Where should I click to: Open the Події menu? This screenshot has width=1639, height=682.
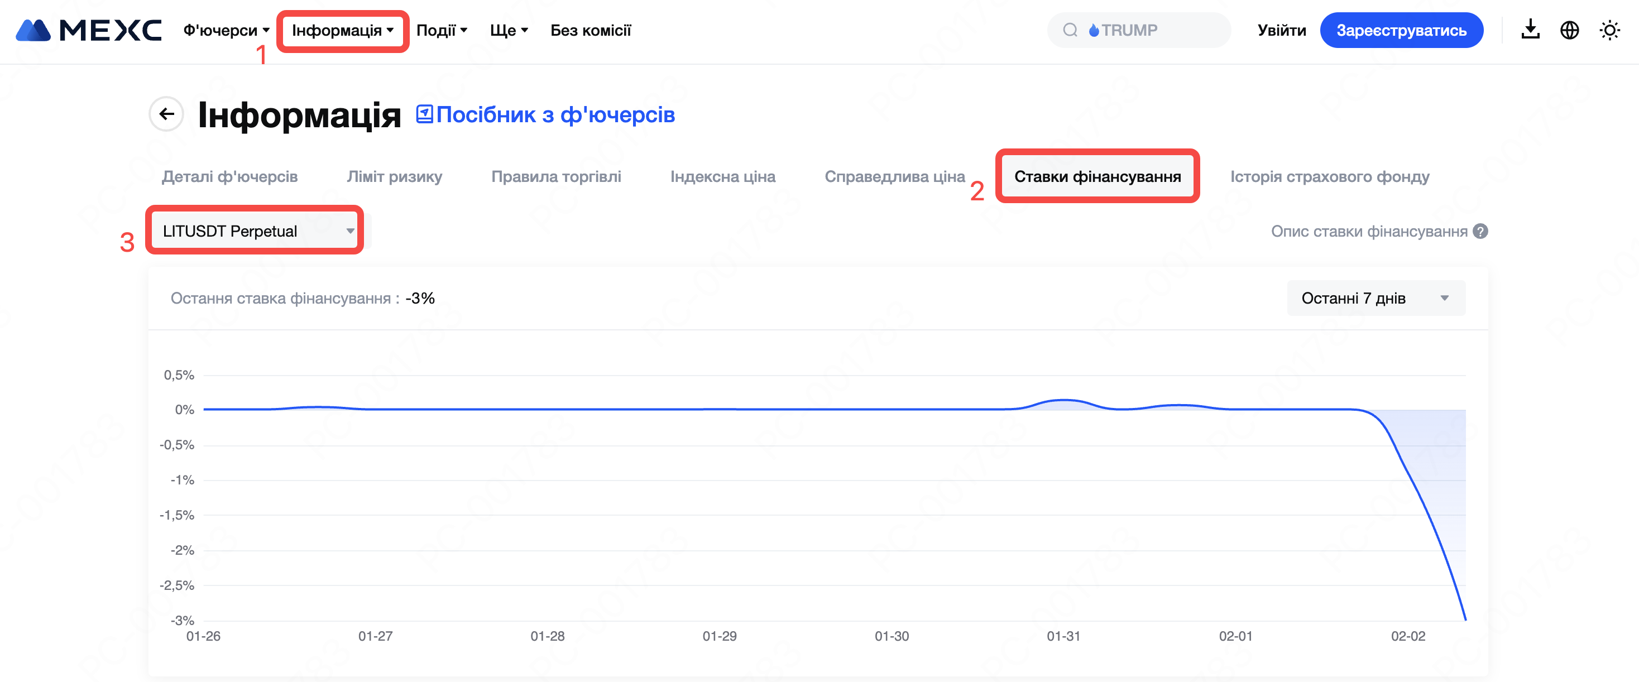click(x=442, y=30)
